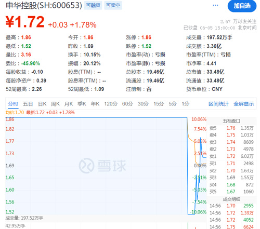
Task: Click the 买1 row at 1.71
Action: coord(231,164)
